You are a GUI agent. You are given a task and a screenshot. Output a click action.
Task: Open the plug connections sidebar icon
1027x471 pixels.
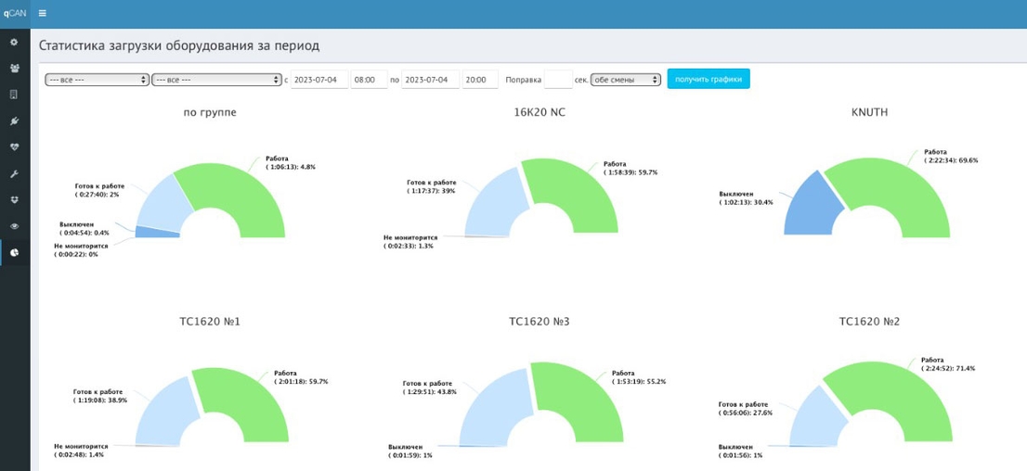click(x=15, y=121)
